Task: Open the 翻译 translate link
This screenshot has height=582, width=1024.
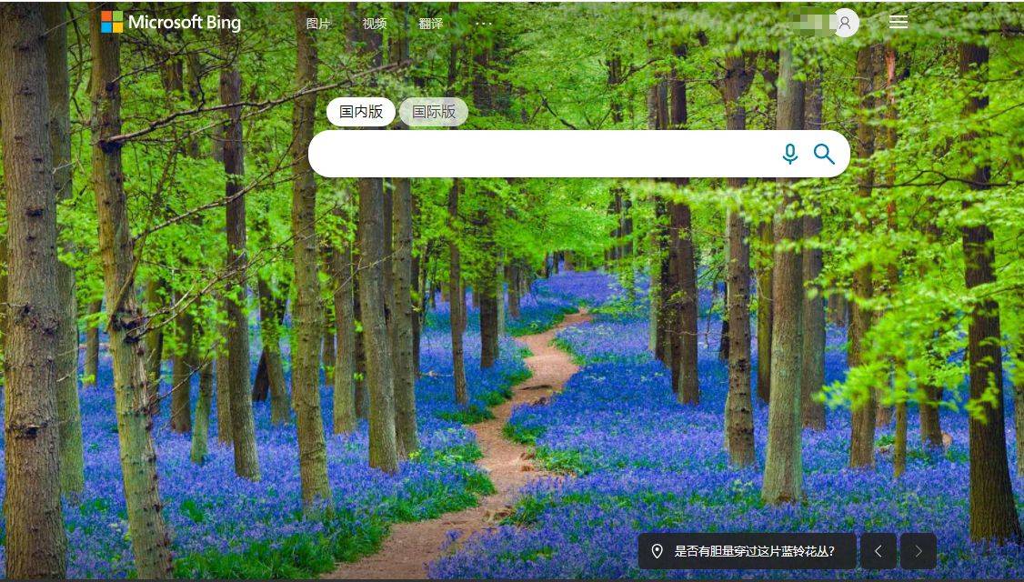Action: click(430, 24)
